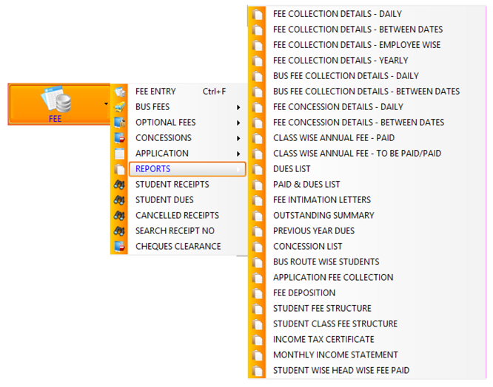The image size is (493, 387).
Task: Open CHEQUES CLEARANCE menu item
Action: pyautogui.click(x=187, y=247)
